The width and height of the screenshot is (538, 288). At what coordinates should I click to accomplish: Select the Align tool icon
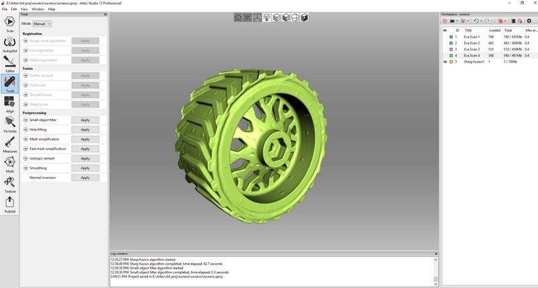point(9,103)
